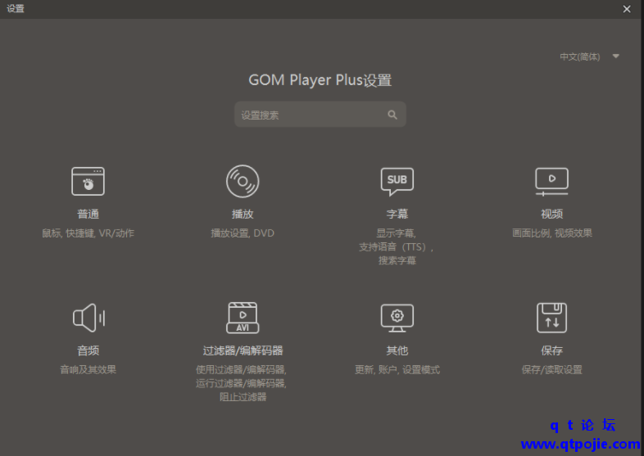Image resolution: width=644 pixels, height=456 pixels.
Task: Click the 播放设置, DVD description
Action: (x=243, y=233)
